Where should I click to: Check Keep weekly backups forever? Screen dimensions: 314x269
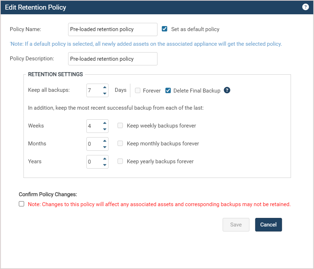[x=120, y=125]
